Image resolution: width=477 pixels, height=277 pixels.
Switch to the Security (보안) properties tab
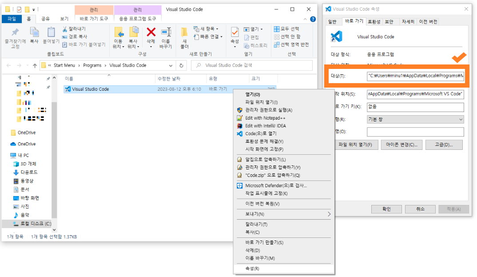[389, 22]
